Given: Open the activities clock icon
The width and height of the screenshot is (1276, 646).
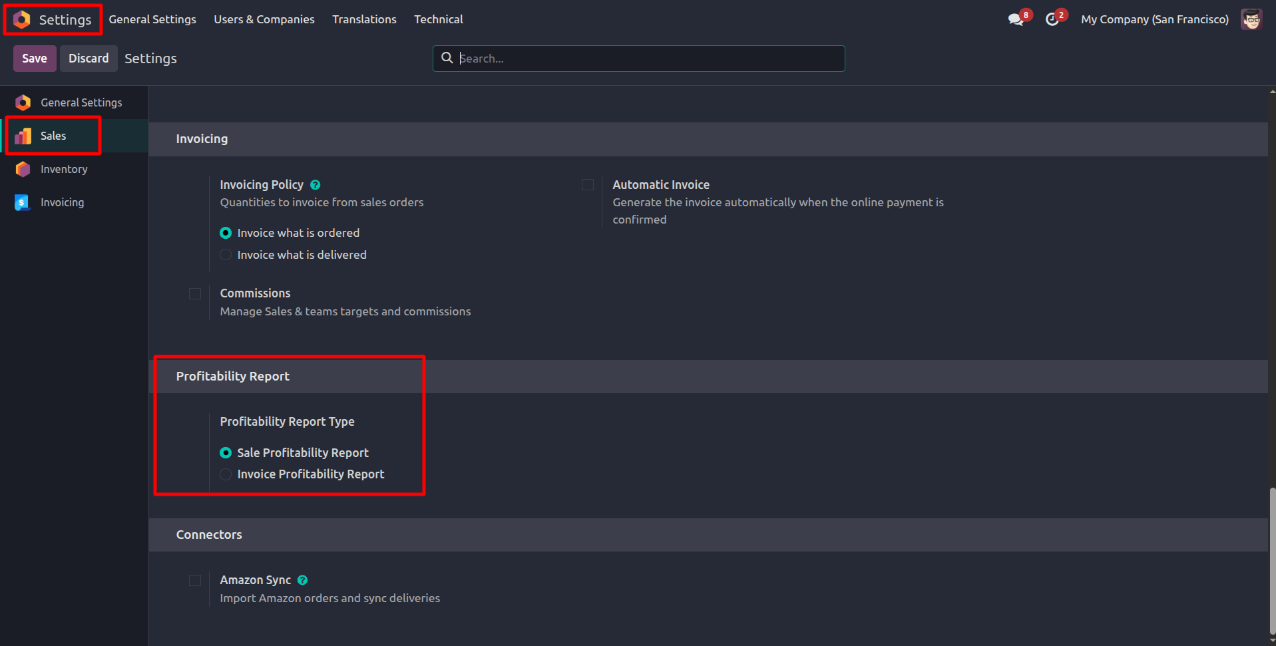Looking at the screenshot, I should 1052,19.
